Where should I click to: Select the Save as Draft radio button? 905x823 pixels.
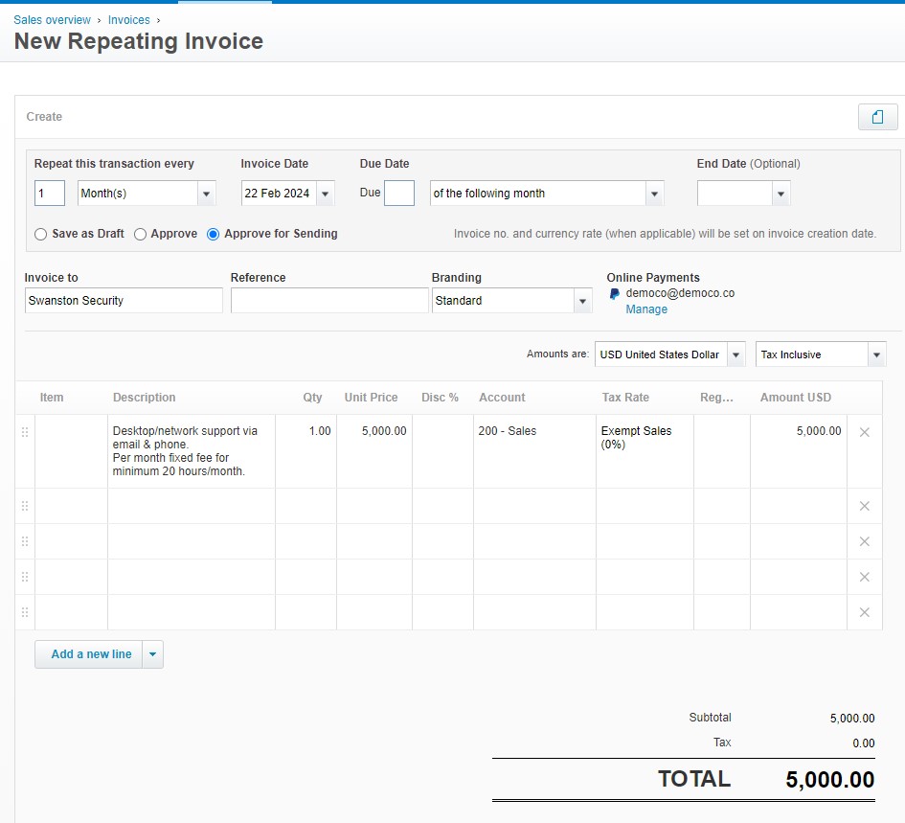point(39,234)
